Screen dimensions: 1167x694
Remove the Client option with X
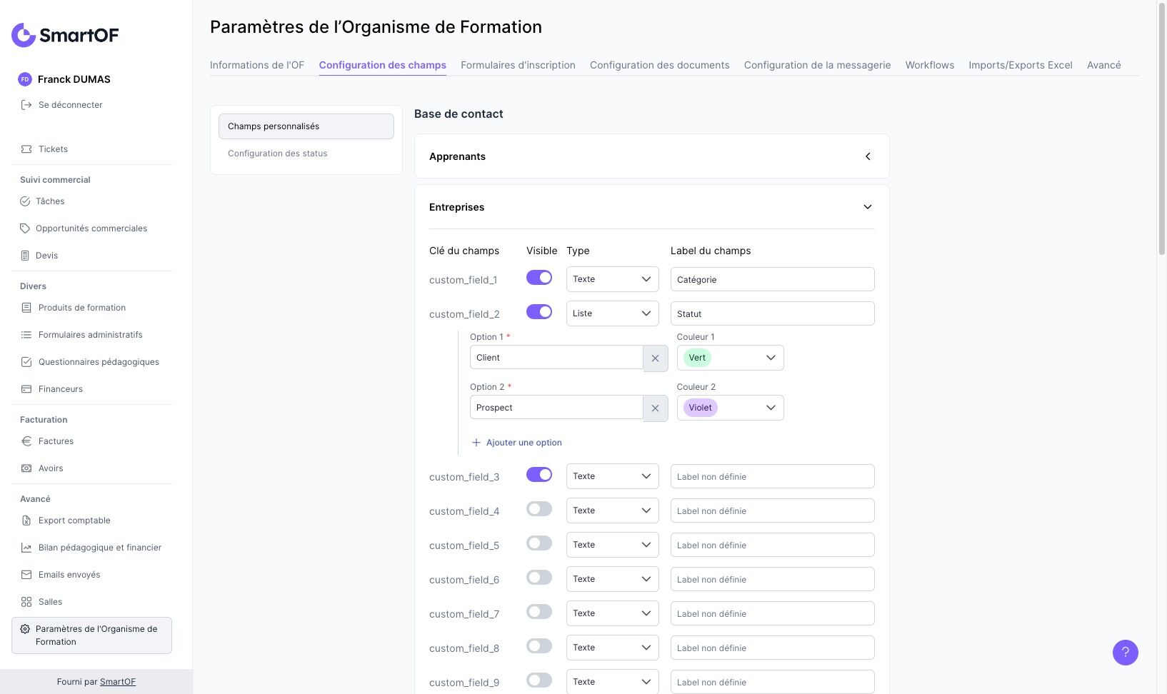[x=655, y=358]
